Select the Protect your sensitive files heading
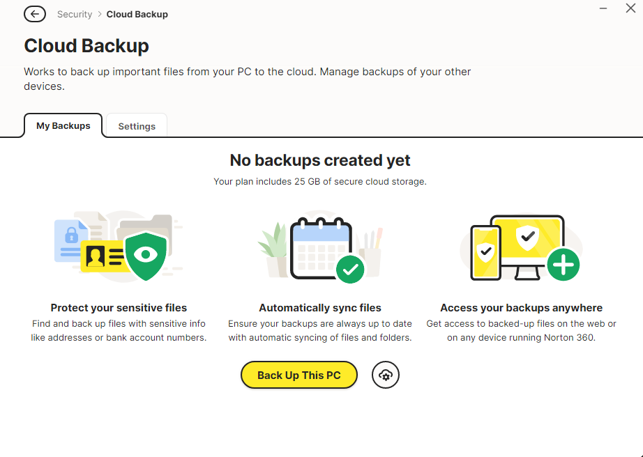The image size is (643, 457). (119, 308)
